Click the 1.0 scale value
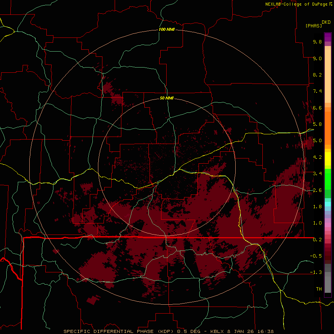Image resolution: width=334 pixels, height=334 pixels. pos(317,223)
